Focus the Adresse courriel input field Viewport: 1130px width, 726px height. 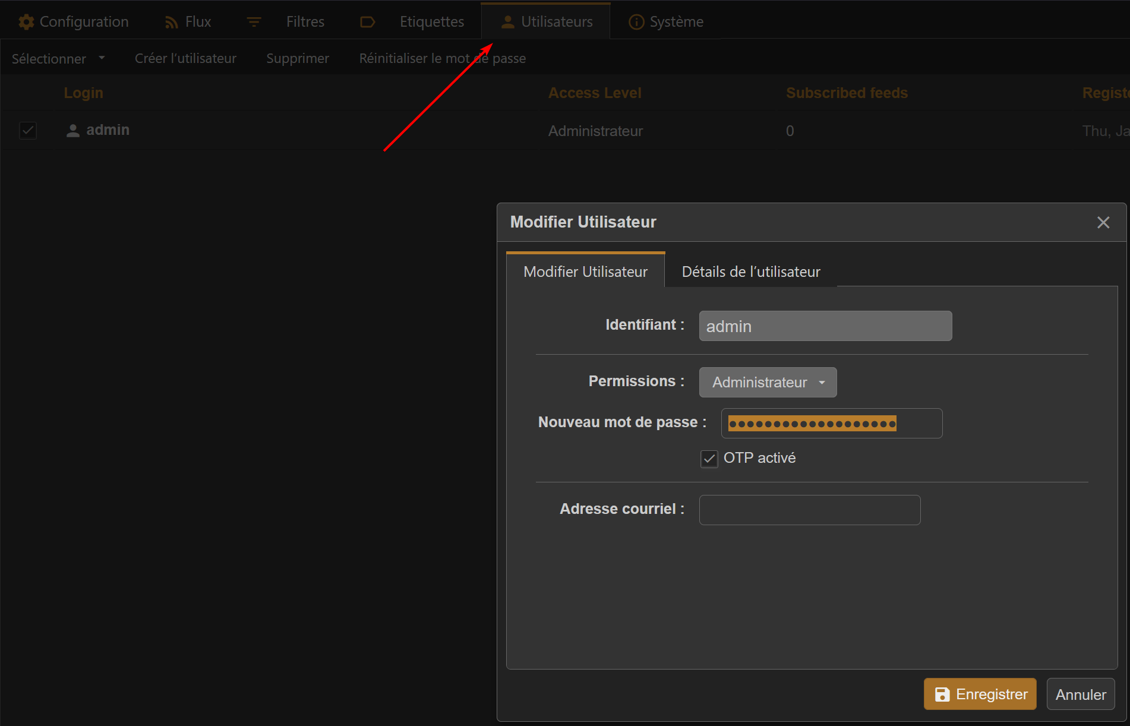tap(809, 510)
